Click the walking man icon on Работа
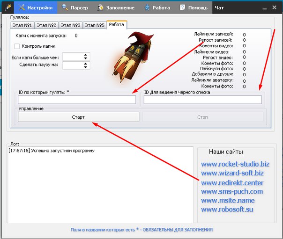The image size is (283, 239). point(147,7)
